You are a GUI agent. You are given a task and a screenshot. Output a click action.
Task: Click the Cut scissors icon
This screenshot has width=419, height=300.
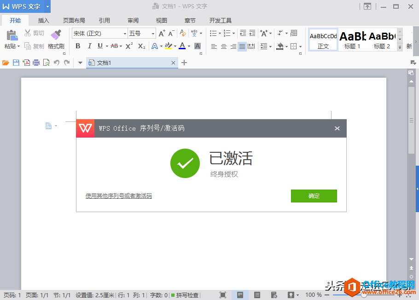(x=28, y=33)
